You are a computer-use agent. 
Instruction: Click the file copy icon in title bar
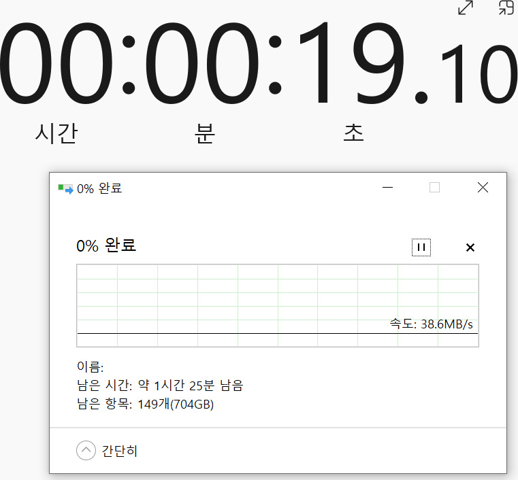click(x=65, y=189)
